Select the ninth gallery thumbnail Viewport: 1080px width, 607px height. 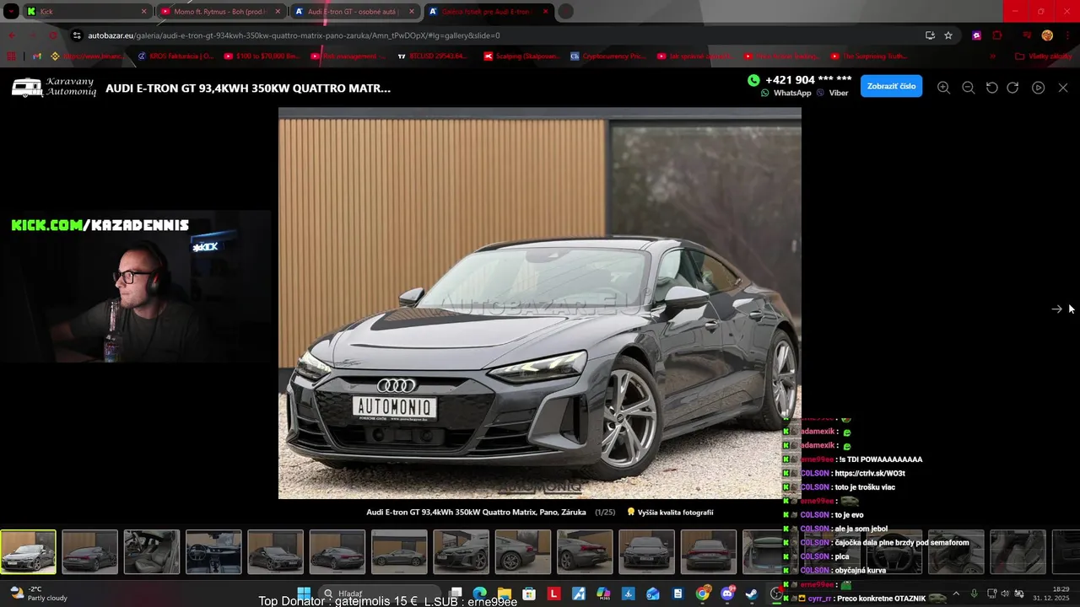[x=523, y=551]
